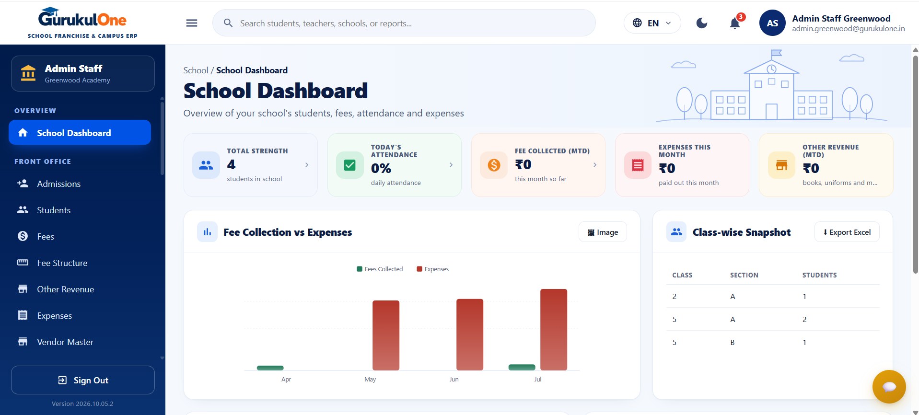
Task: Click the Today's Attendance check icon
Action: (x=350, y=165)
